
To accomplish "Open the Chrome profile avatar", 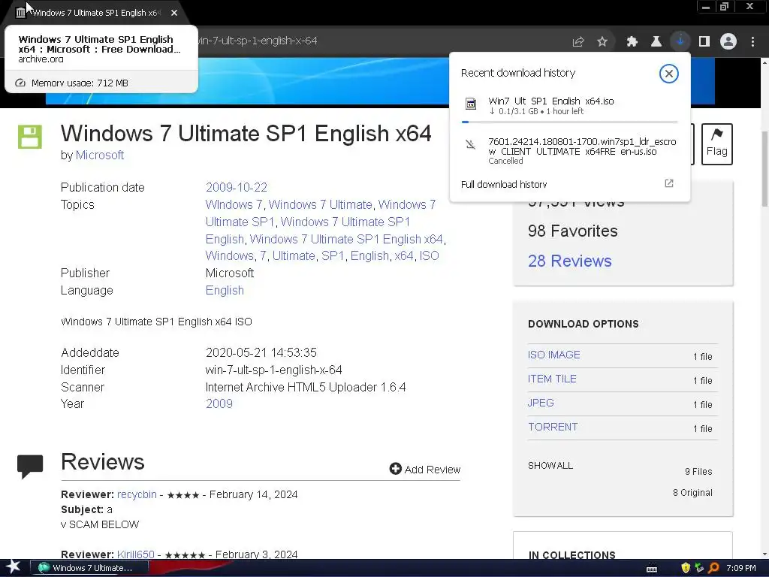I will [x=728, y=41].
